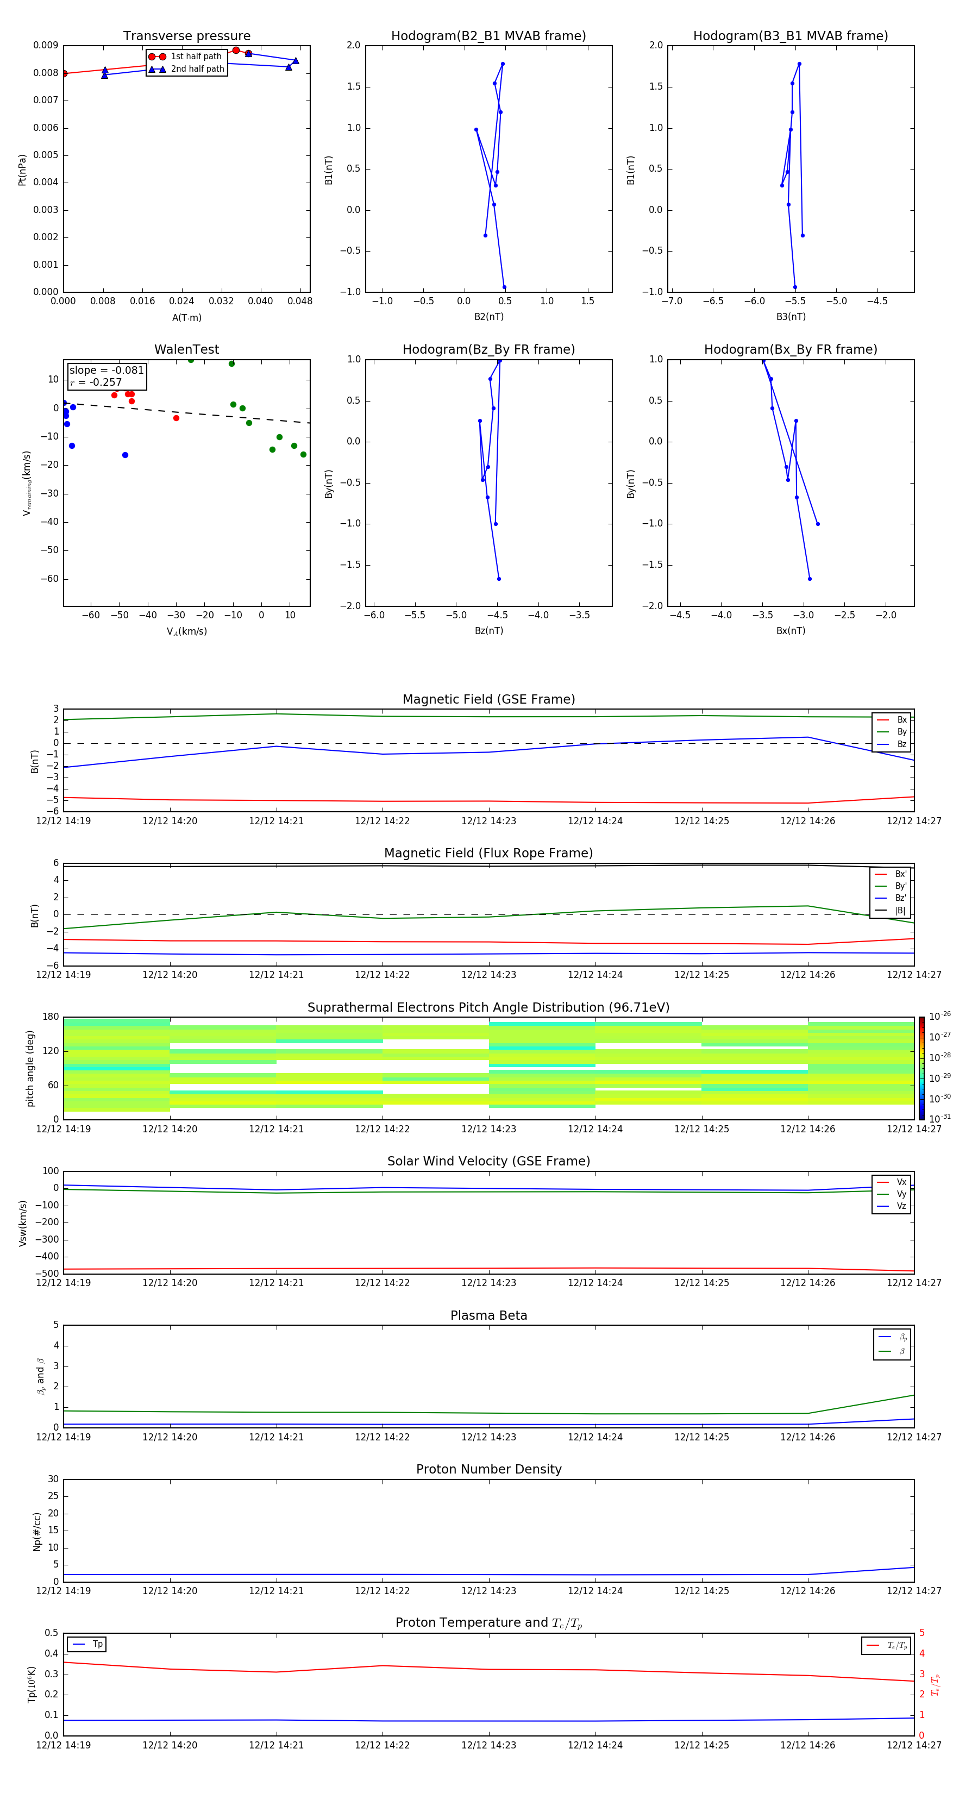Select Vx in the velocity legend
The width and height of the screenshot is (978, 1793).
click(x=892, y=1183)
